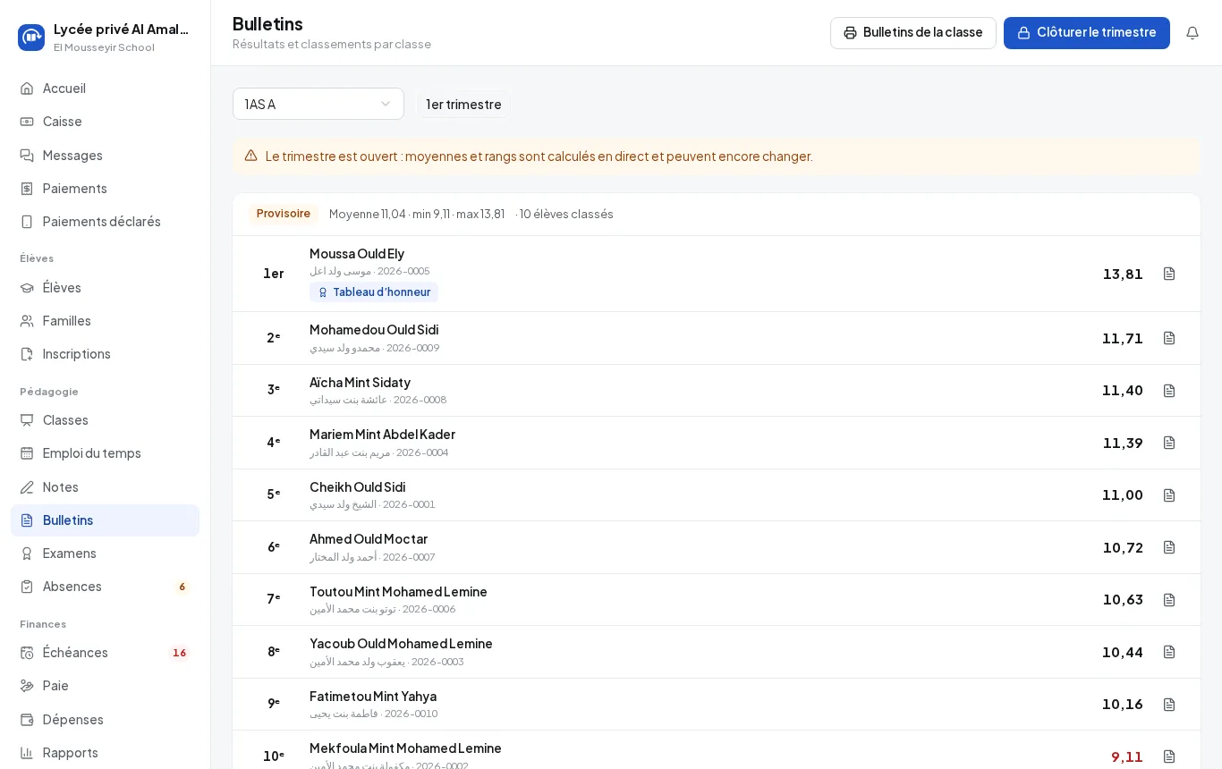
Task: Click the average score 11,39
Action: (1123, 443)
